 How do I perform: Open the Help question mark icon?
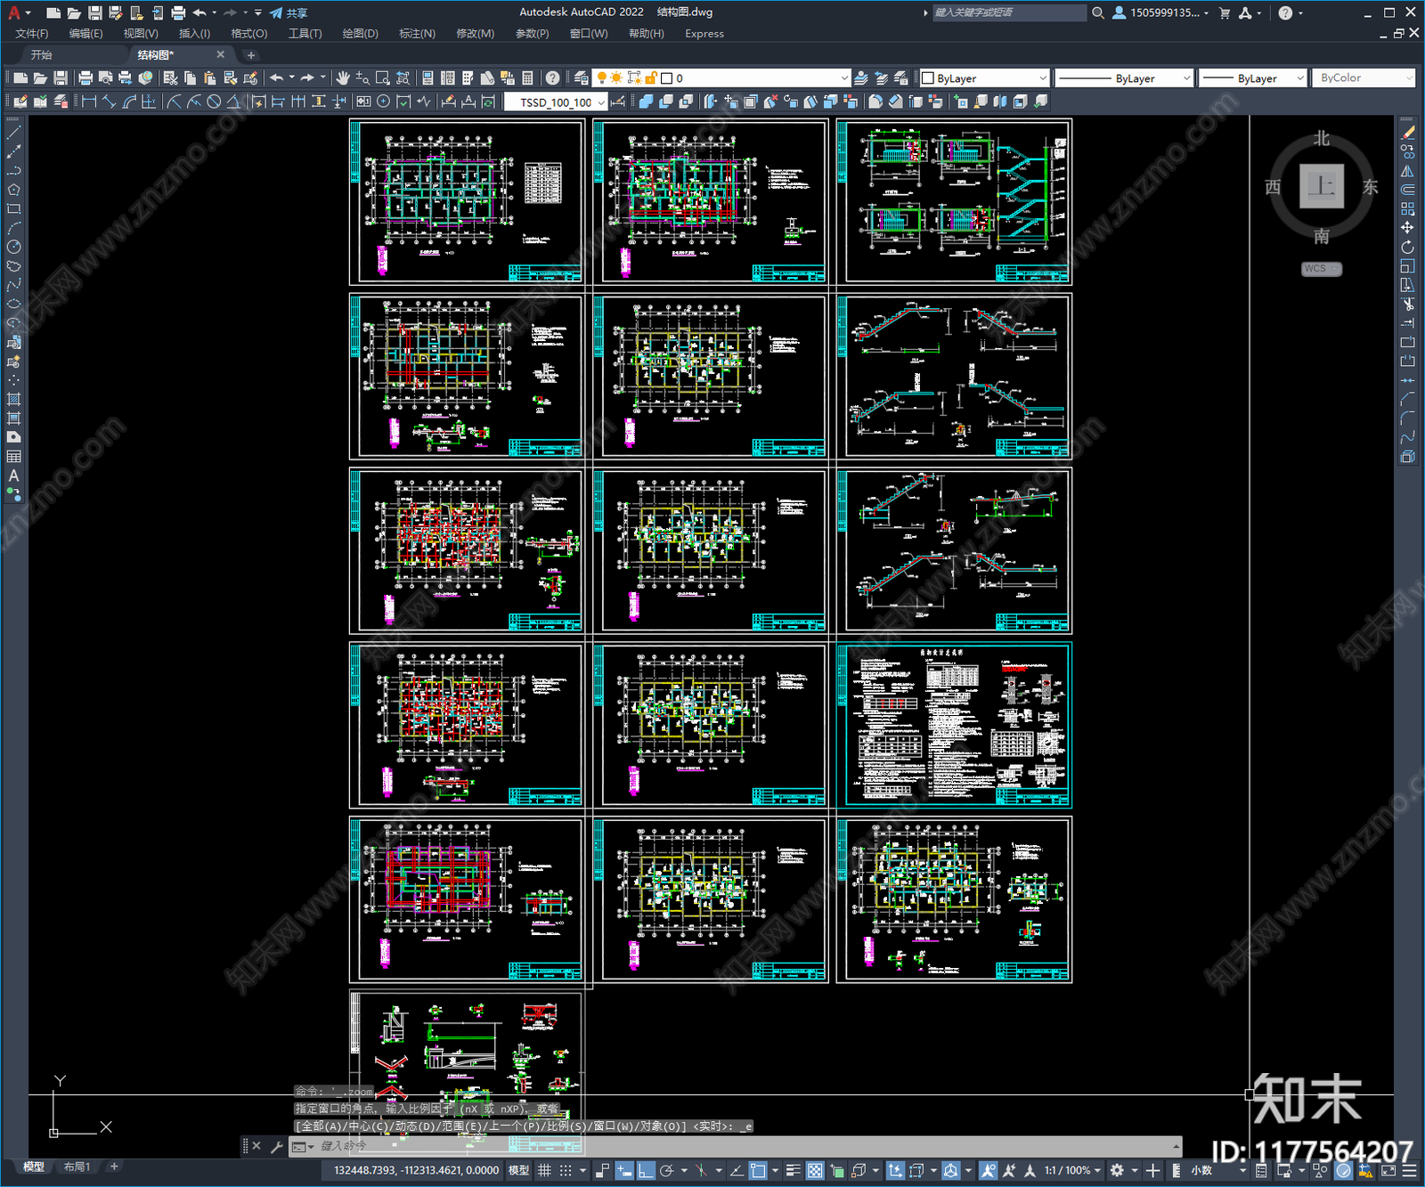[553, 78]
